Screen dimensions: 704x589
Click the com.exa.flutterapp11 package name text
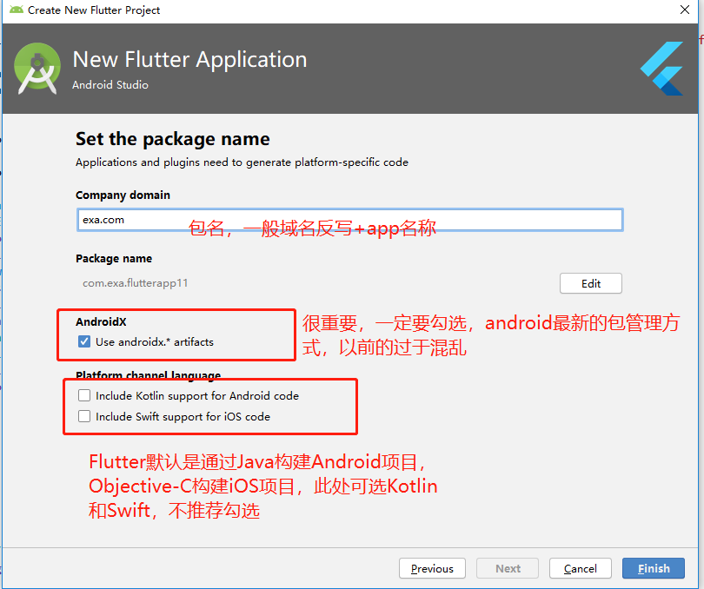(x=136, y=282)
